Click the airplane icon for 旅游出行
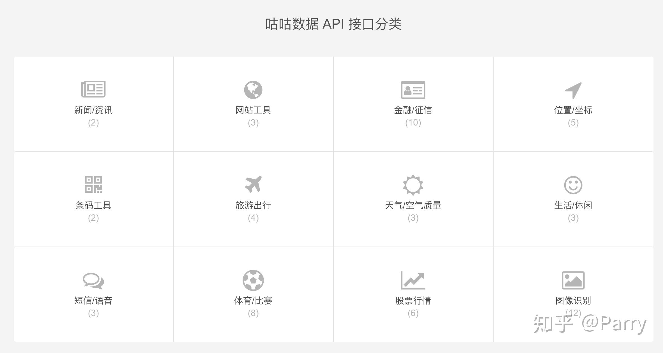Image resolution: width=663 pixels, height=353 pixels. [253, 184]
